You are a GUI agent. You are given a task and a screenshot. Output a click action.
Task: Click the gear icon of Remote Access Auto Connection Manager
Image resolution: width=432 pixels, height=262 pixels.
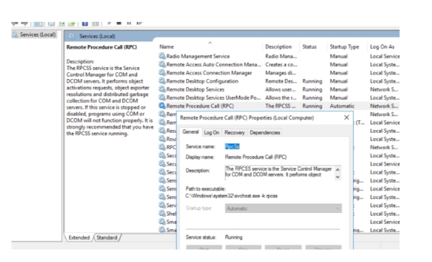tap(162, 64)
